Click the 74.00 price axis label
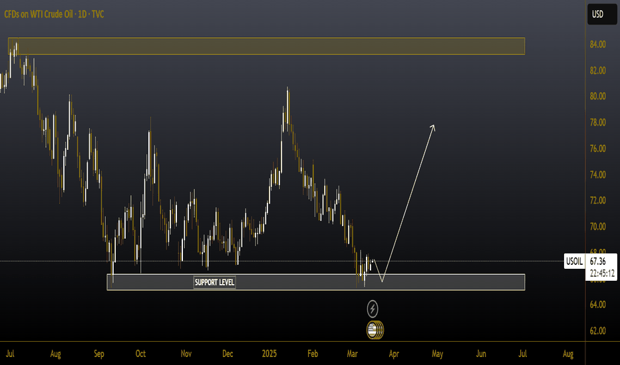The image size is (620, 365). (597, 175)
